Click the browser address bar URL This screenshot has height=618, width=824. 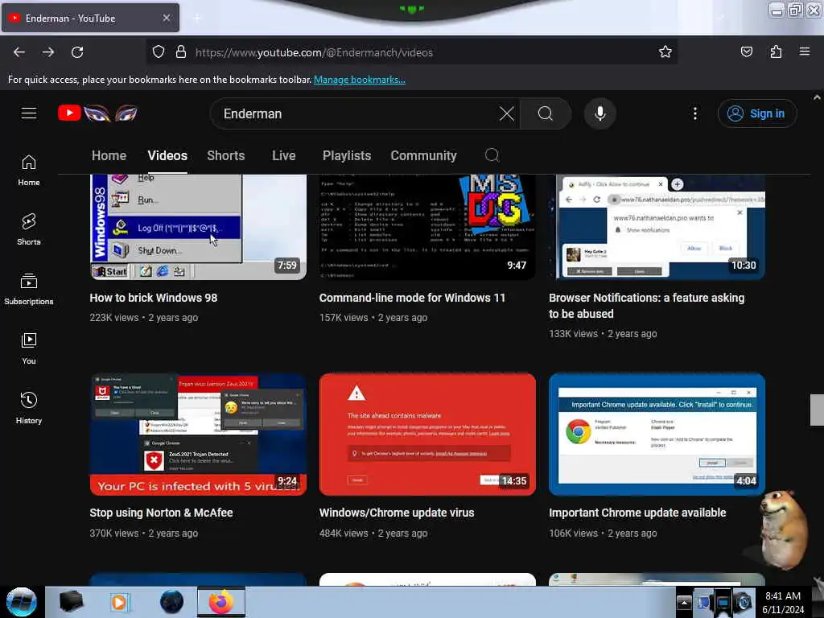click(315, 52)
